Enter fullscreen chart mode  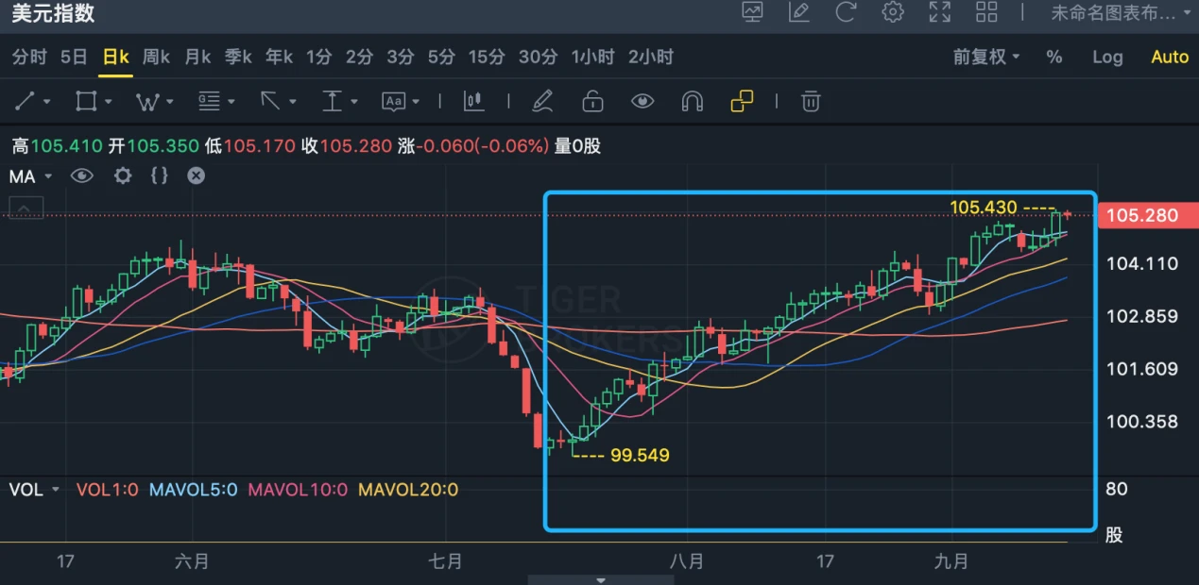(939, 12)
